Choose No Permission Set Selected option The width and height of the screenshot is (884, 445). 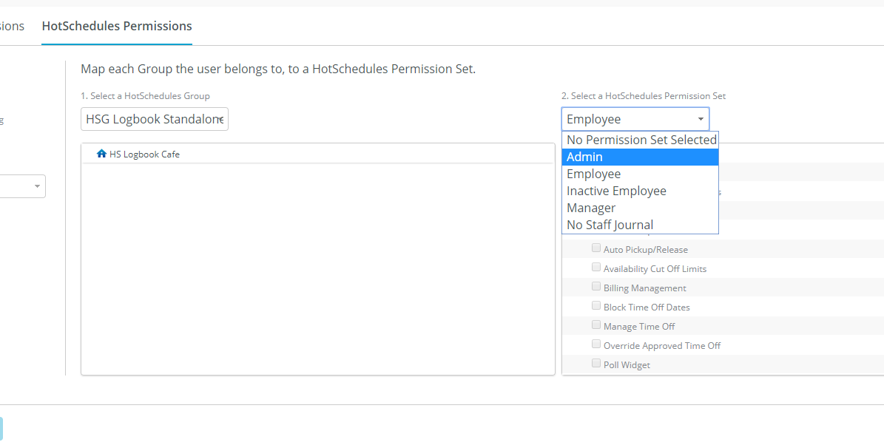pyautogui.click(x=640, y=140)
